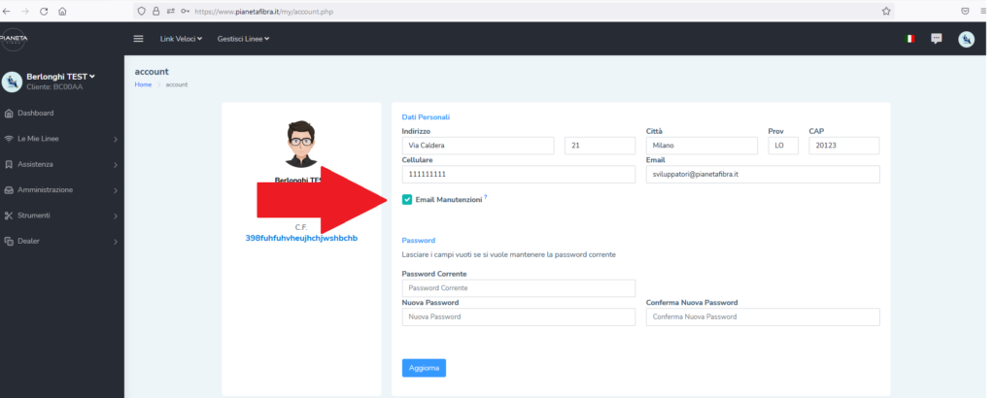Click the profile cartoon avatar picture
The height and width of the screenshot is (398, 995).
tap(301, 145)
